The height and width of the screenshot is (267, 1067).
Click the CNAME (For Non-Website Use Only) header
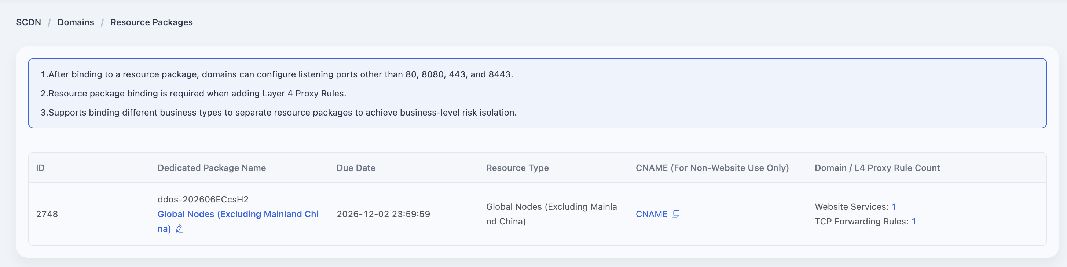tap(712, 168)
